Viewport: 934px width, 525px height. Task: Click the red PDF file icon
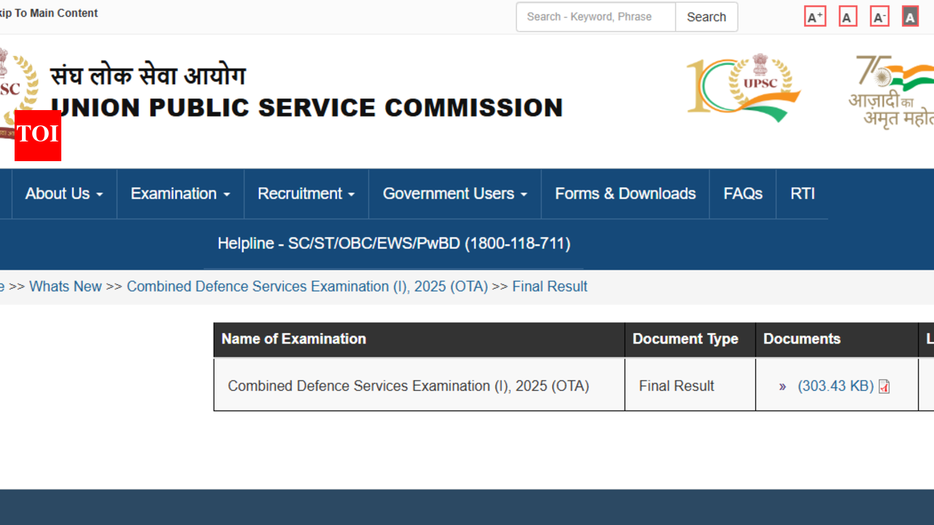tap(884, 386)
